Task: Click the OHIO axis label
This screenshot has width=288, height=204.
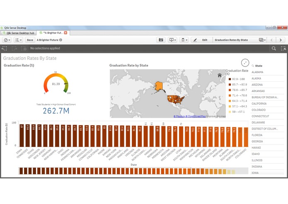Action: click(x=61, y=152)
